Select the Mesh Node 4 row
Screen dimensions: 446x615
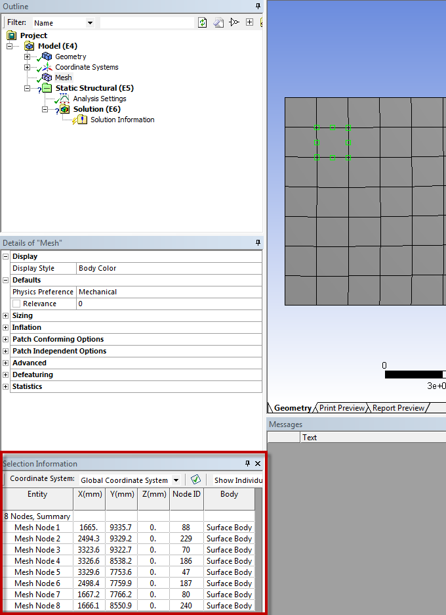click(x=129, y=561)
